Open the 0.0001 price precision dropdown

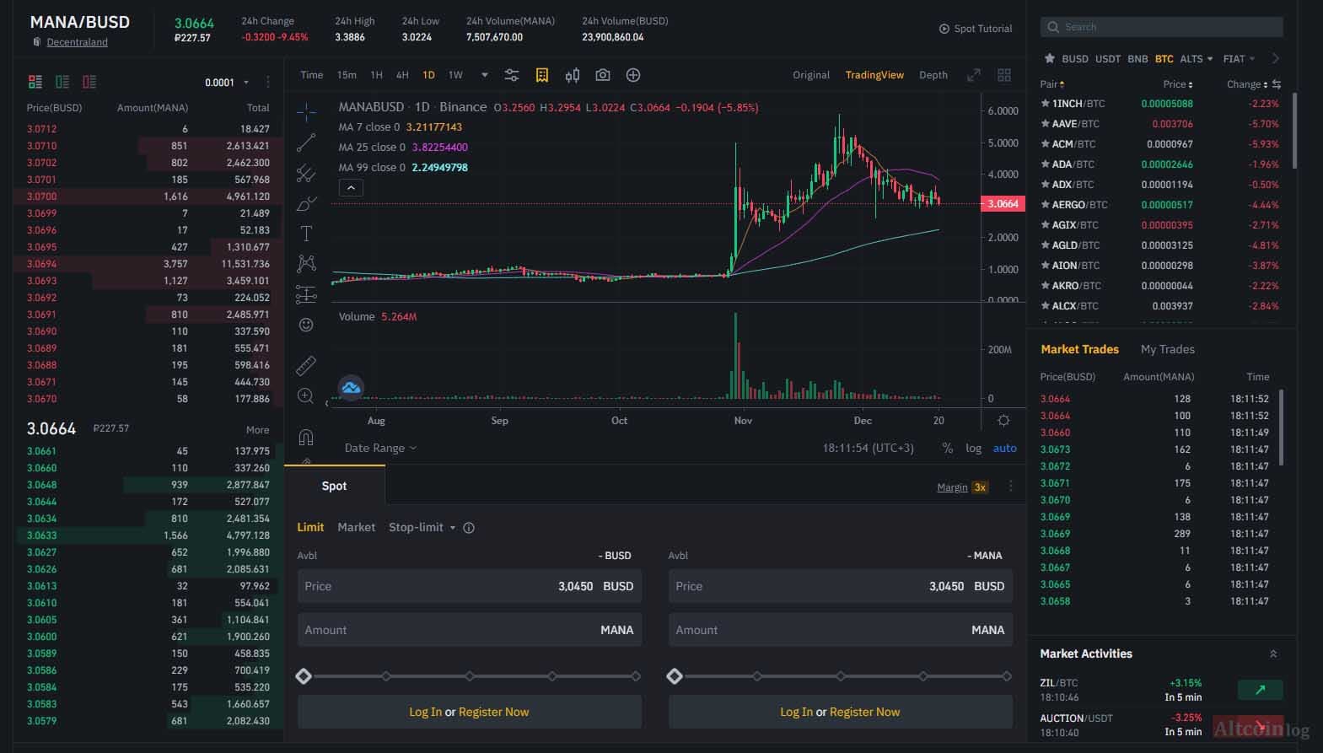pos(227,82)
